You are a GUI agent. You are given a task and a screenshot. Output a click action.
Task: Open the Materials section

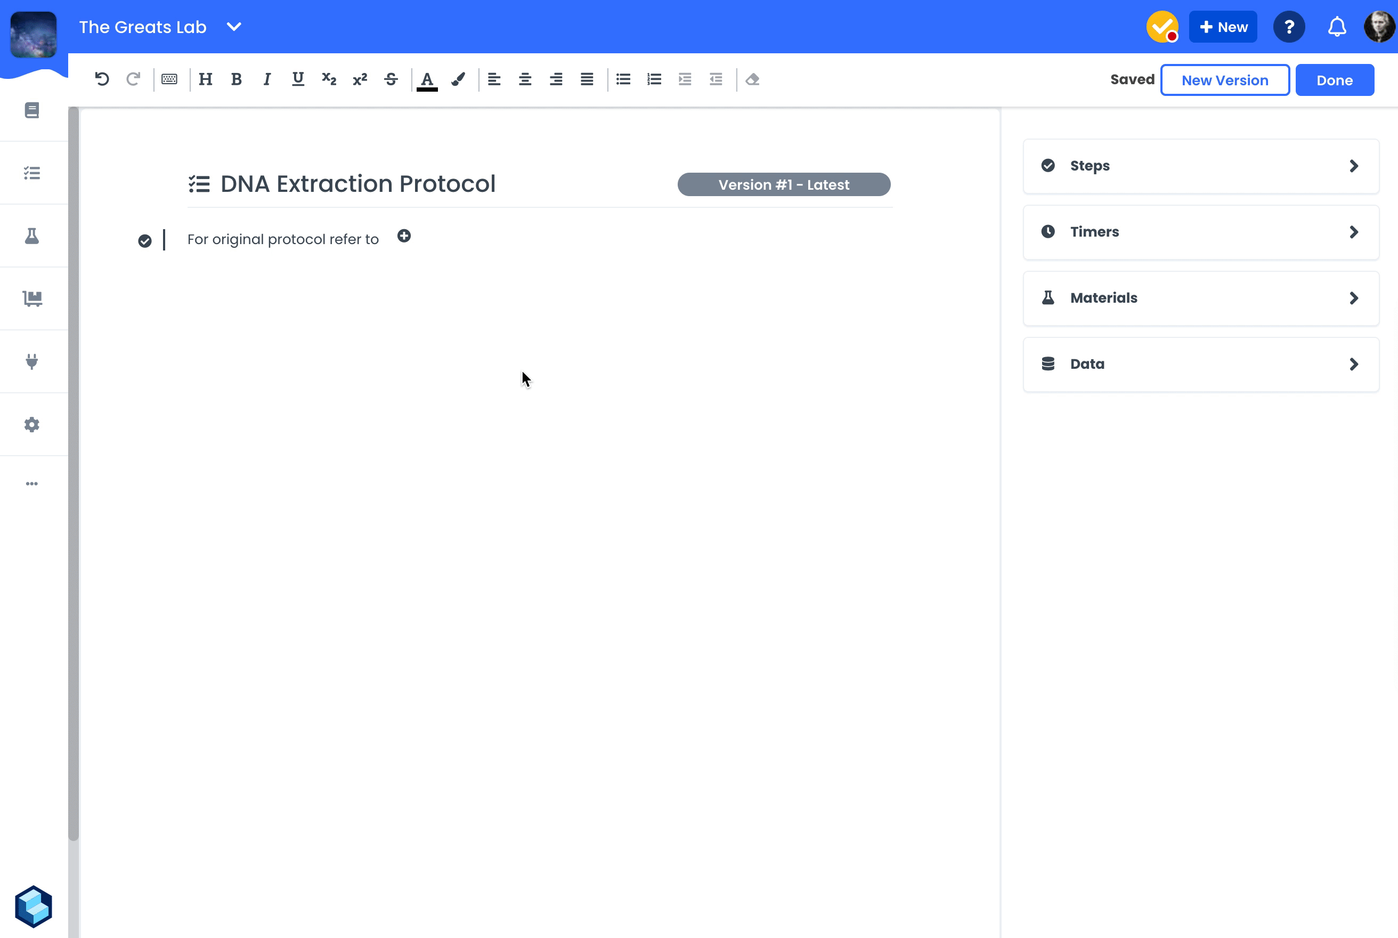coord(1201,298)
